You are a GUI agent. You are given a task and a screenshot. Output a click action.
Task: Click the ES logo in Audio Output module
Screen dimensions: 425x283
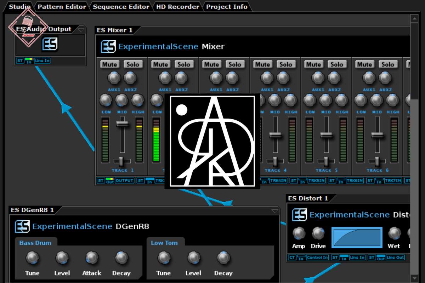point(50,44)
